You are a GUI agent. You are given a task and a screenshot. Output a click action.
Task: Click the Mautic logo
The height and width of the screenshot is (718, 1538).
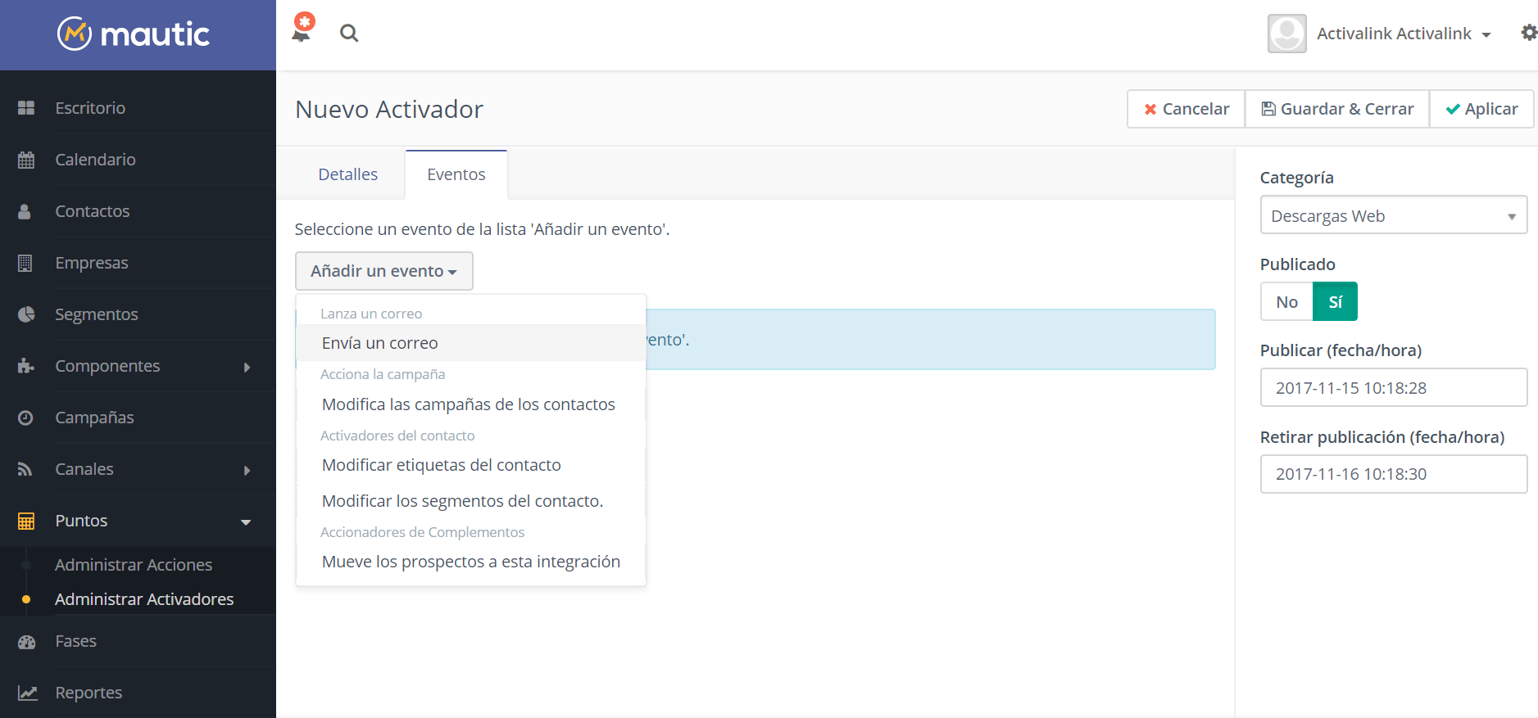pyautogui.click(x=134, y=34)
